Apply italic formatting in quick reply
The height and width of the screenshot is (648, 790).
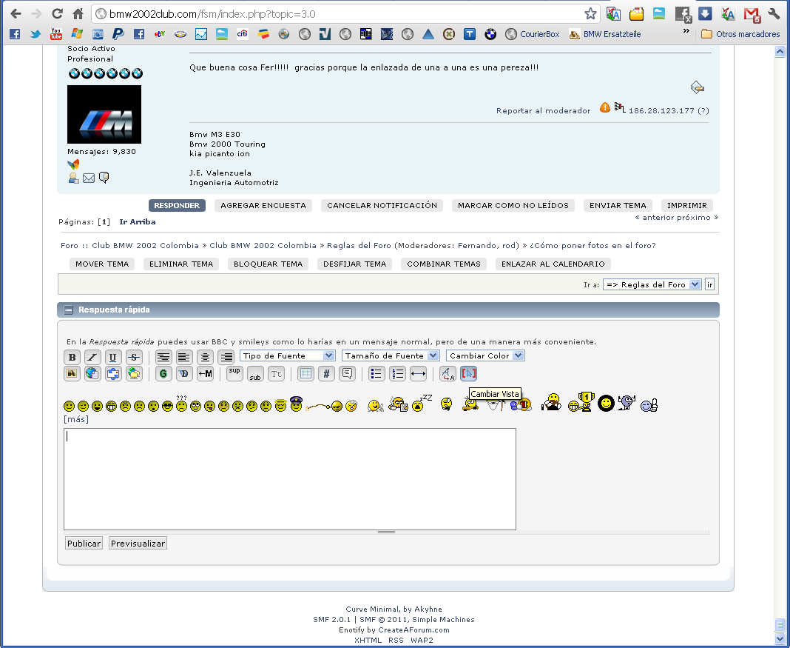tap(92, 357)
